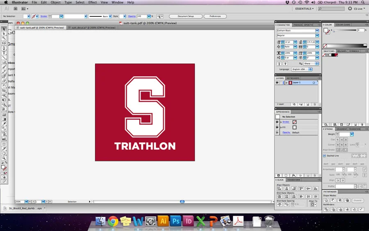
Task: Select the Rectangle tool
Action: tap(4, 62)
